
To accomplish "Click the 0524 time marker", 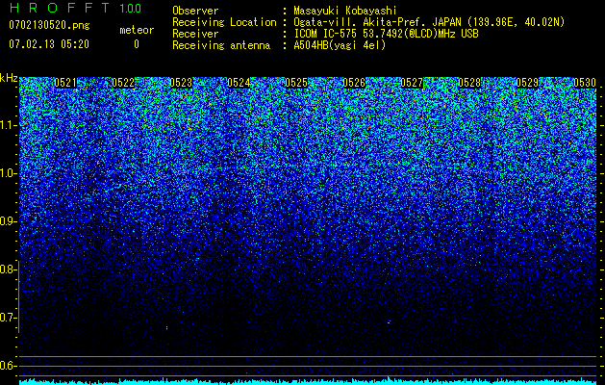I will [239, 83].
